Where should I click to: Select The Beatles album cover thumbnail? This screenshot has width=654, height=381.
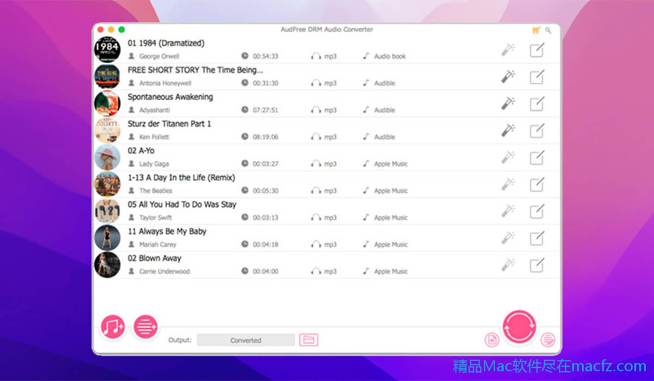click(x=107, y=184)
